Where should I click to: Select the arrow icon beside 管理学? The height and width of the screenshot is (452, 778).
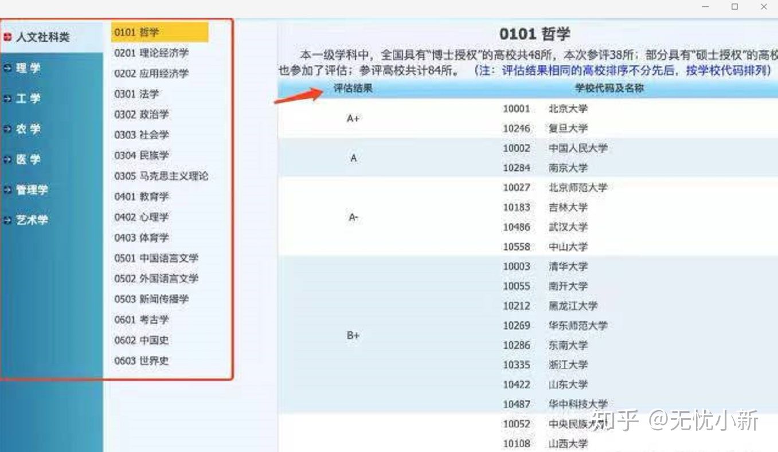tap(8, 190)
